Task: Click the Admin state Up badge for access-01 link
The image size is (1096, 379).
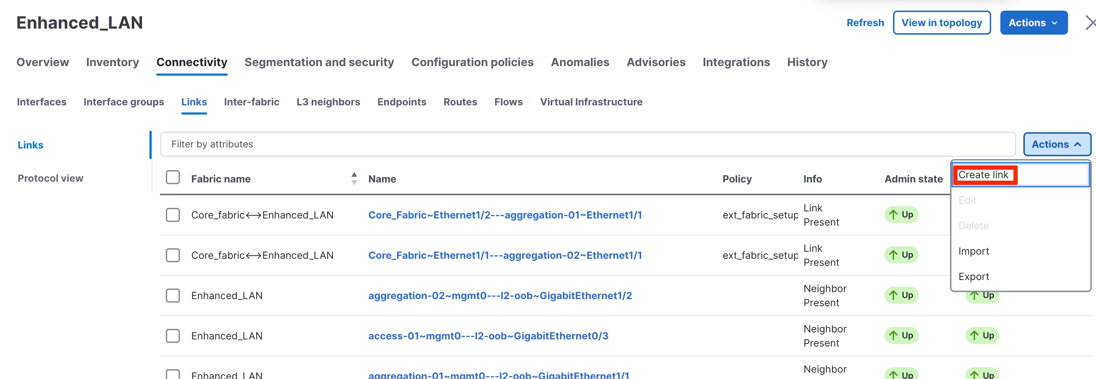Action: click(x=901, y=336)
